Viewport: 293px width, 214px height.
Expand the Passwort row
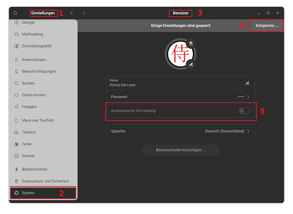pos(180,97)
